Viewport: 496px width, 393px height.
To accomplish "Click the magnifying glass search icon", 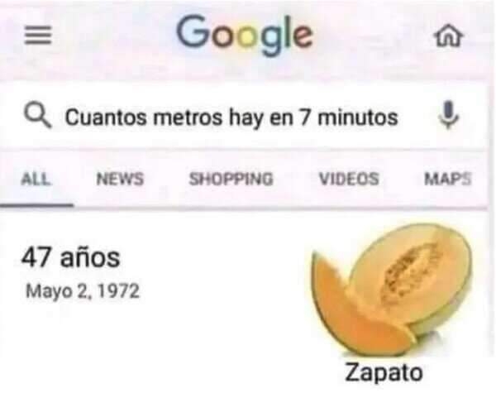I will 37,116.
